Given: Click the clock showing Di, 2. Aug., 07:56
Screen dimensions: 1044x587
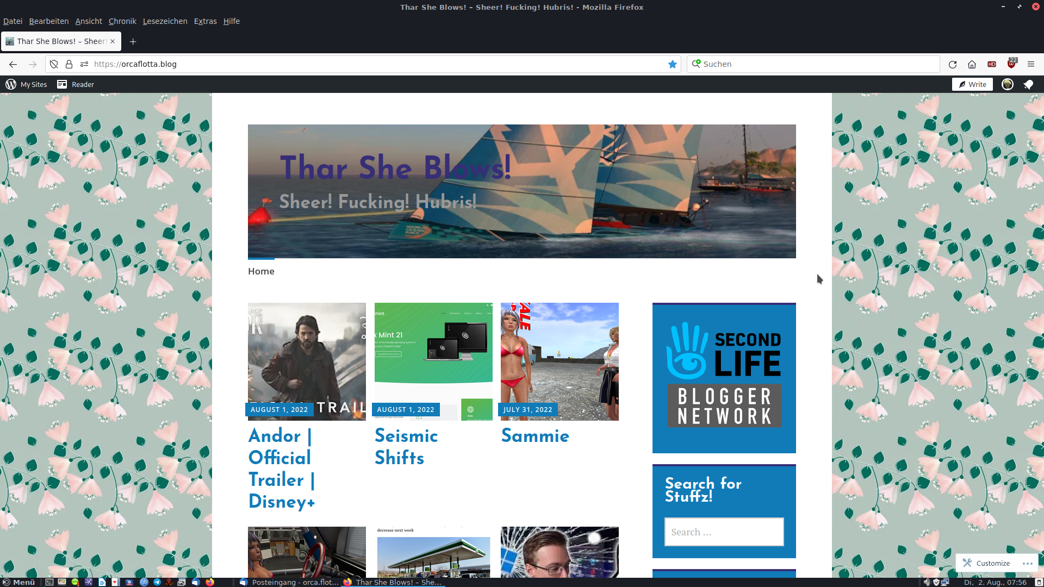Looking at the screenshot, I should [x=995, y=582].
